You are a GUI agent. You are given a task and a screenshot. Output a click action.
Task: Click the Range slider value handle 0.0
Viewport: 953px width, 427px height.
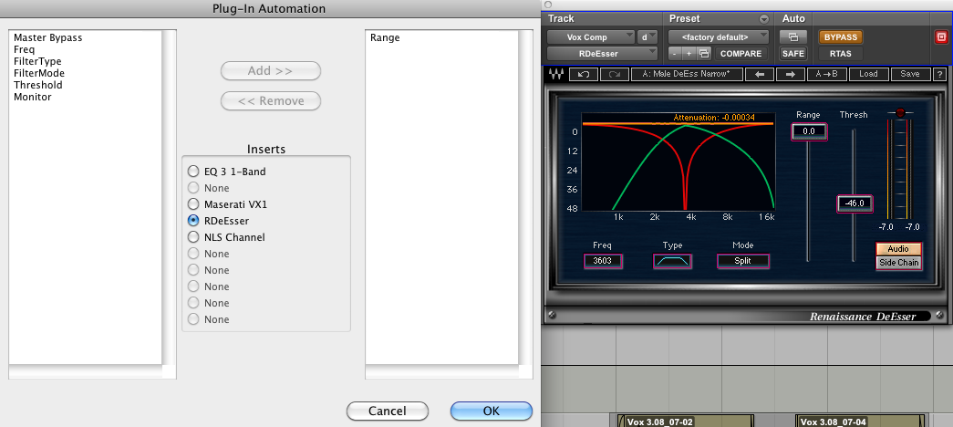pos(808,131)
